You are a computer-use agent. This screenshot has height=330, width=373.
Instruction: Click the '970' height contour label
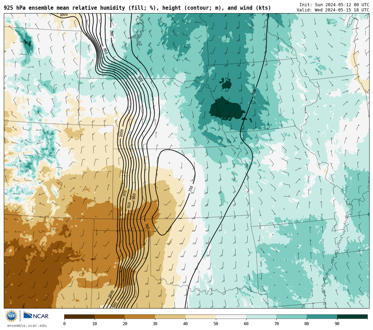124,193
